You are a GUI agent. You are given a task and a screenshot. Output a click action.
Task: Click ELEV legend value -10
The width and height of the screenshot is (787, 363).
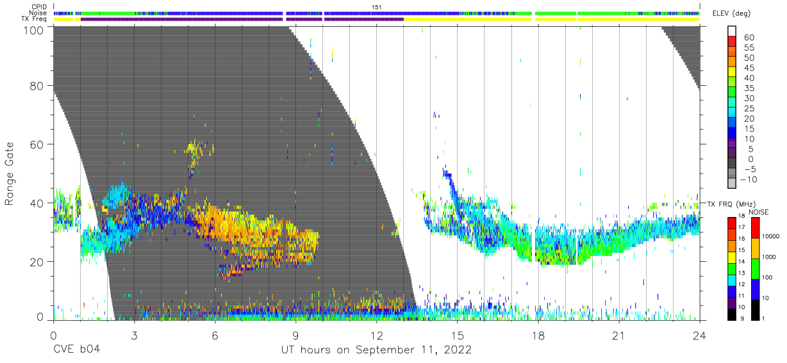(x=747, y=179)
